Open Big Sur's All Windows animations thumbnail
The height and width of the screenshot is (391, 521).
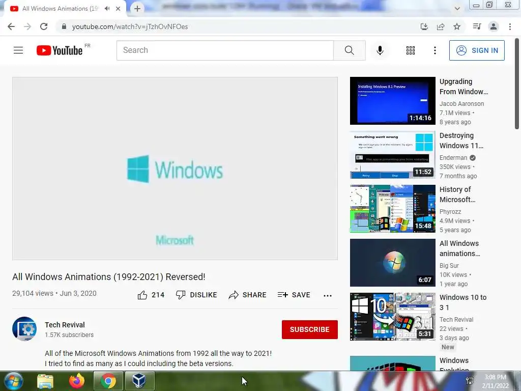click(392, 263)
